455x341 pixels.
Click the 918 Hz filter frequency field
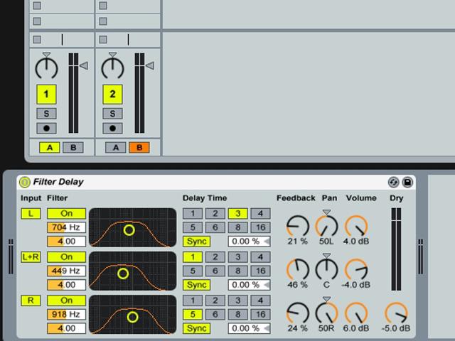coord(66,314)
